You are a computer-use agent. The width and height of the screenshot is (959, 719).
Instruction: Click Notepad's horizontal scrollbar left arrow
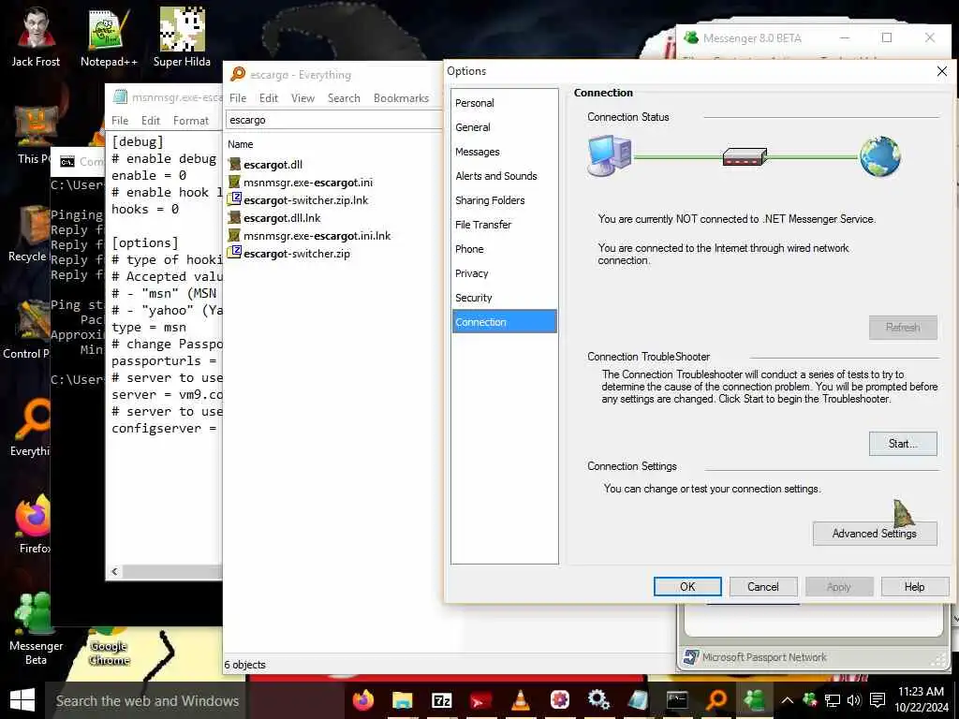pyautogui.click(x=114, y=572)
